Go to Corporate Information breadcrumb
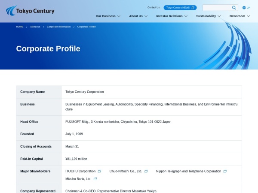Image resolution: width=258 pixels, height=193 pixels. click(58, 27)
